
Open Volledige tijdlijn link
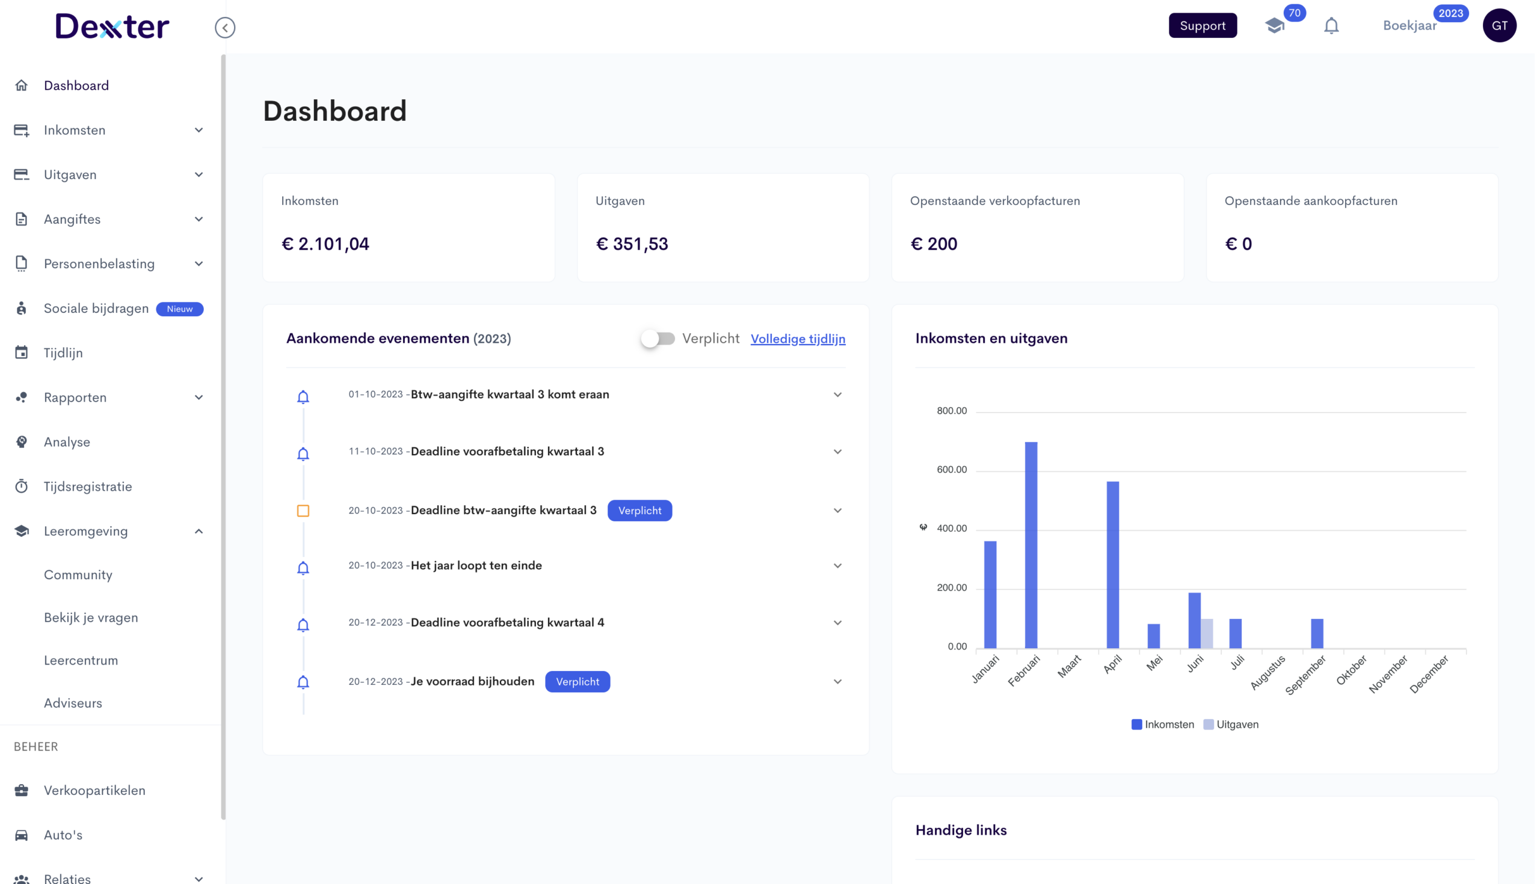797,339
